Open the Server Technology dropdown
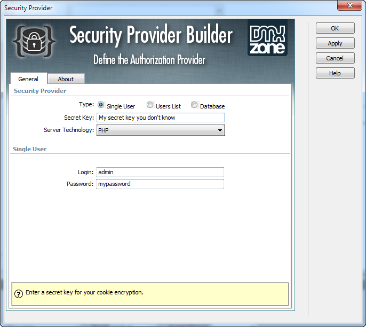Viewport: 366px width, 327px height. [x=161, y=130]
